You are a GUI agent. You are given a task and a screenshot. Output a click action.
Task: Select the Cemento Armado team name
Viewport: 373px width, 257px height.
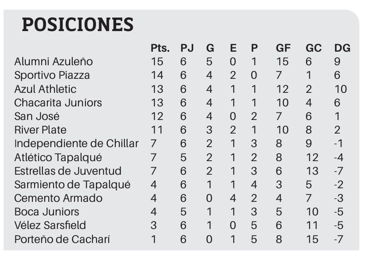[x=58, y=198]
